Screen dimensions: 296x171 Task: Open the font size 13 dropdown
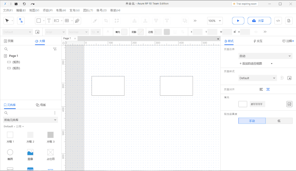[95, 32]
